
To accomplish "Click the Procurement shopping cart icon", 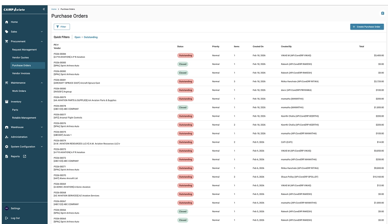I will (x=7, y=41).
